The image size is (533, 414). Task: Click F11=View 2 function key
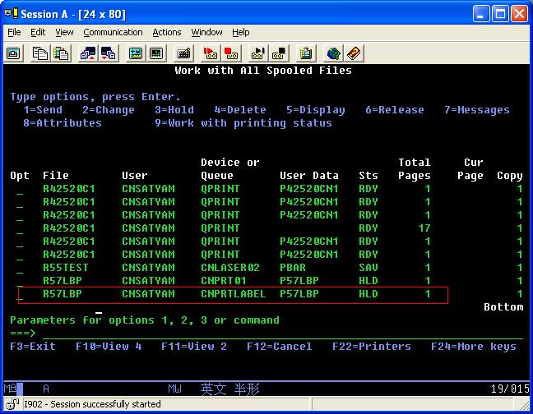click(x=194, y=347)
